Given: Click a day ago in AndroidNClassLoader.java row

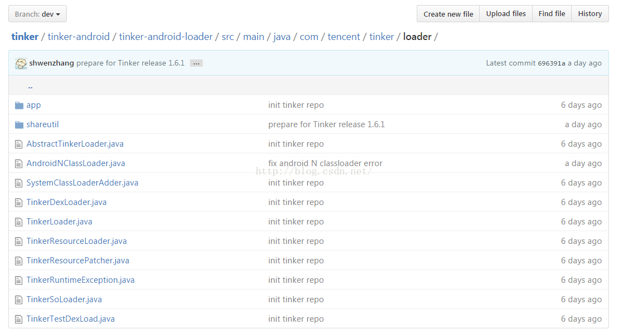Looking at the screenshot, I should point(583,163).
